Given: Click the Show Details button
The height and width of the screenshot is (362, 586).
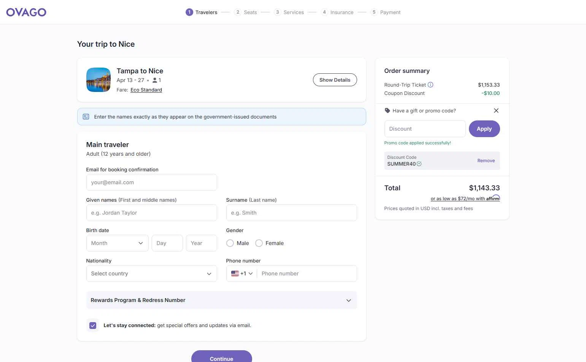Looking at the screenshot, I should point(335,80).
